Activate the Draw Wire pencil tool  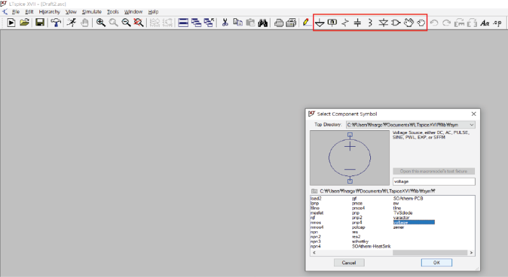[305, 23]
